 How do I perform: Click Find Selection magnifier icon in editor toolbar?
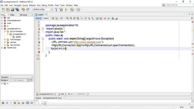click(67, 18)
